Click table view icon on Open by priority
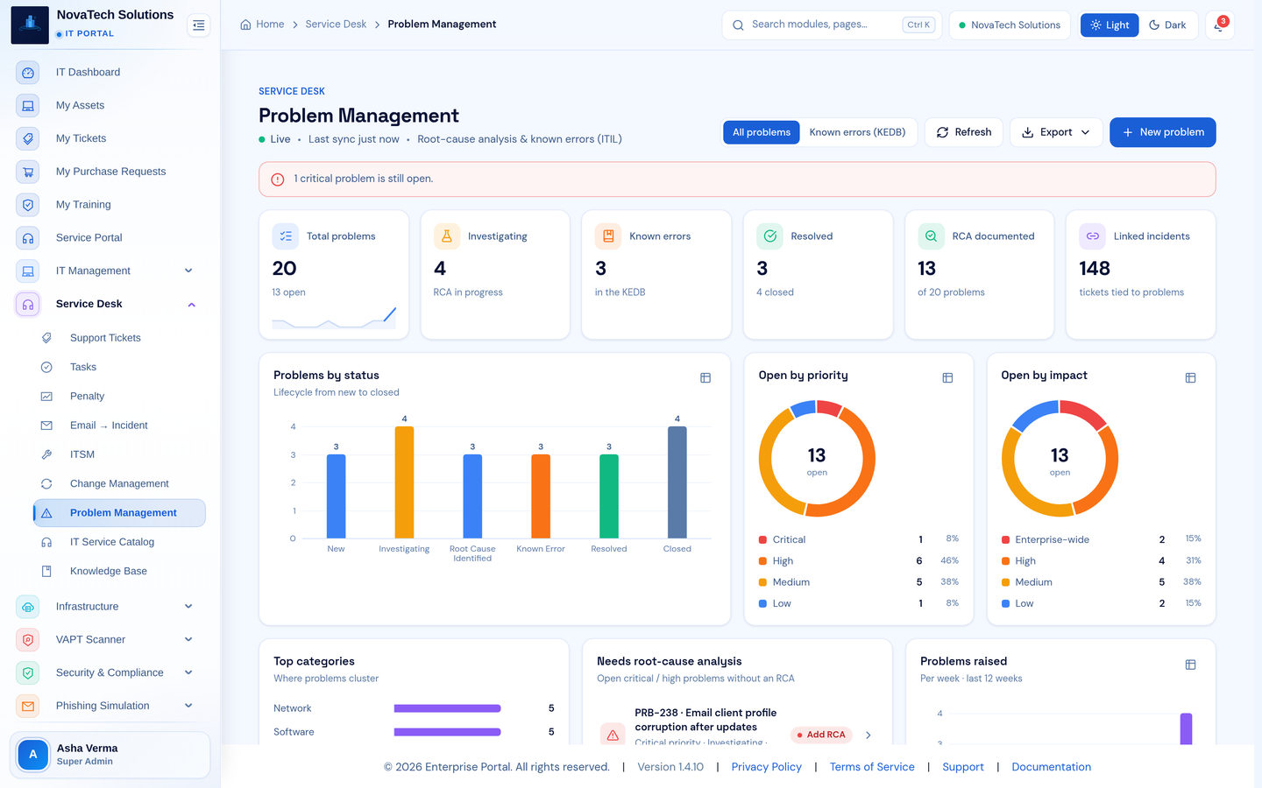Viewport: 1262px width, 788px height. point(947,378)
